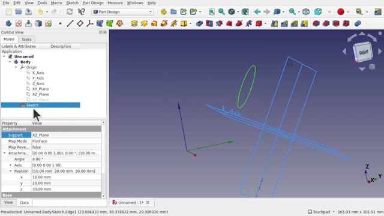Close the Unnamed document tab

(148, 203)
